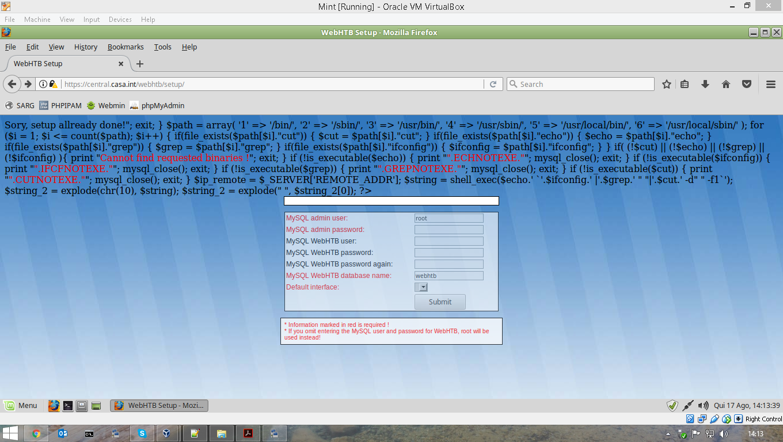Open Windows Start button

click(x=10, y=433)
